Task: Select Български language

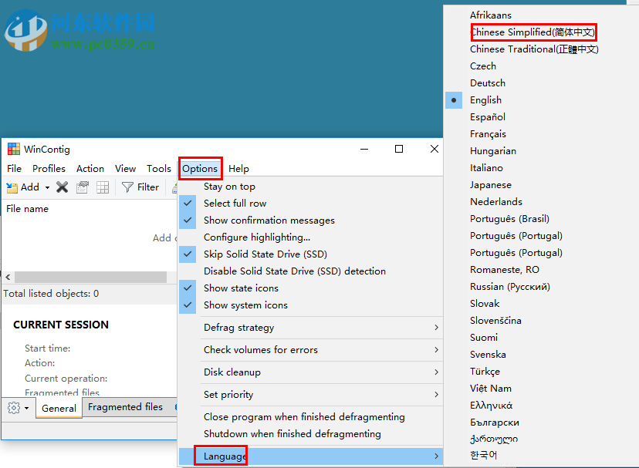Action: point(495,423)
